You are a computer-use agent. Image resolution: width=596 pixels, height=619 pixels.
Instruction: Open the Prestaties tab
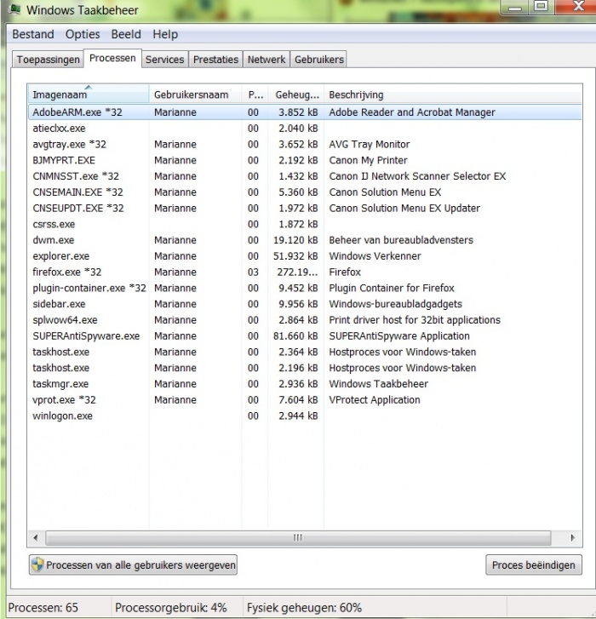(215, 60)
